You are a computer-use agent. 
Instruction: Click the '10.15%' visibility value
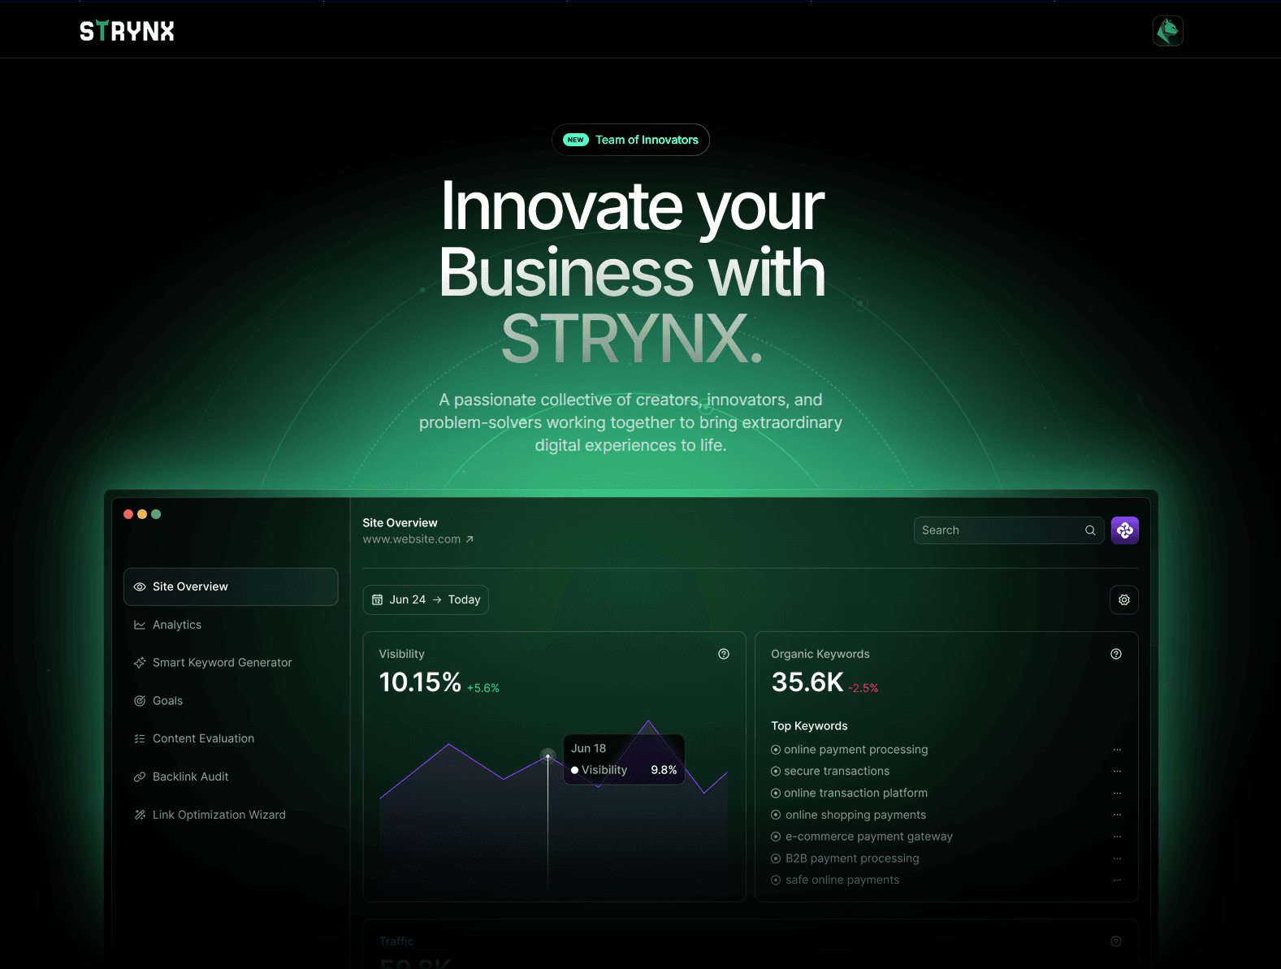420,682
